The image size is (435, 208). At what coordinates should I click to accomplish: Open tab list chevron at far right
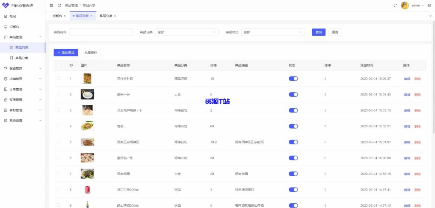(431, 16)
